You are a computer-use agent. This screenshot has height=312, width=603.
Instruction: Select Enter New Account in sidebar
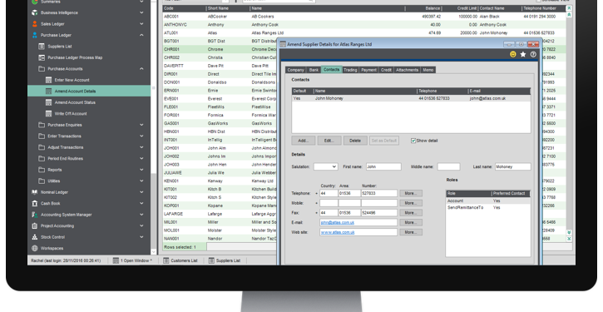point(72,80)
